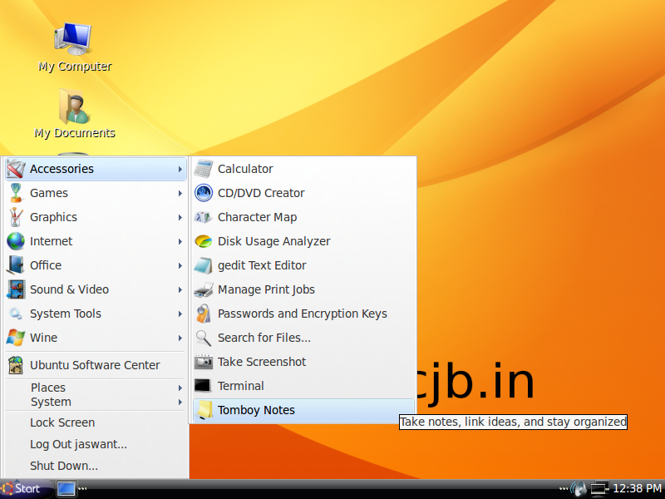This screenshot has height=499, width=665.
Task: Click the dotted handle beside taskbar icon
Action: point(82,488)
